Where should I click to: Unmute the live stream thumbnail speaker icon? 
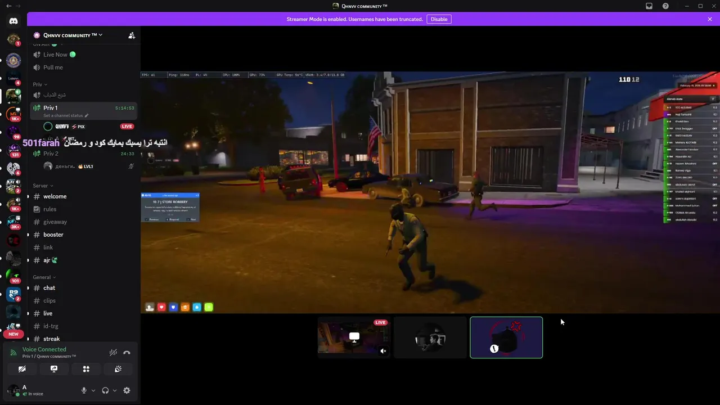(x=383, y=351)
